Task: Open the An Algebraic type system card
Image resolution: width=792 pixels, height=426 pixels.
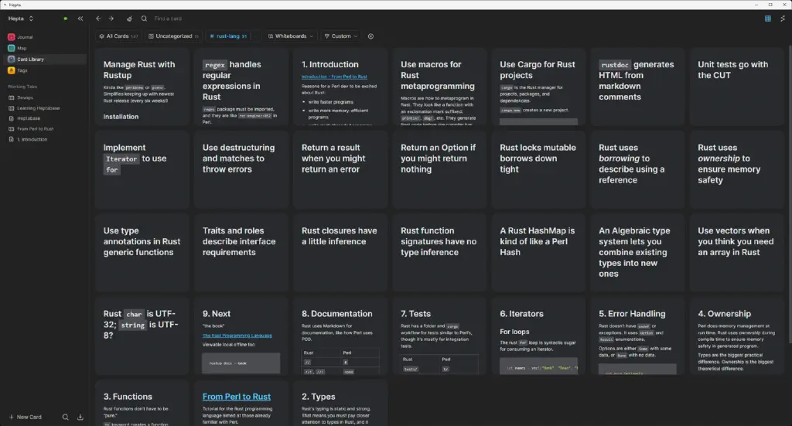Action: (637, 252)
